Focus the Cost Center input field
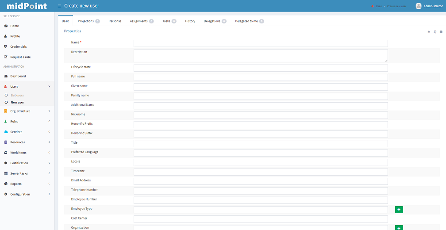Image resolution: width=446 pixels, height=230 pixels. click(x=261, y=219)
